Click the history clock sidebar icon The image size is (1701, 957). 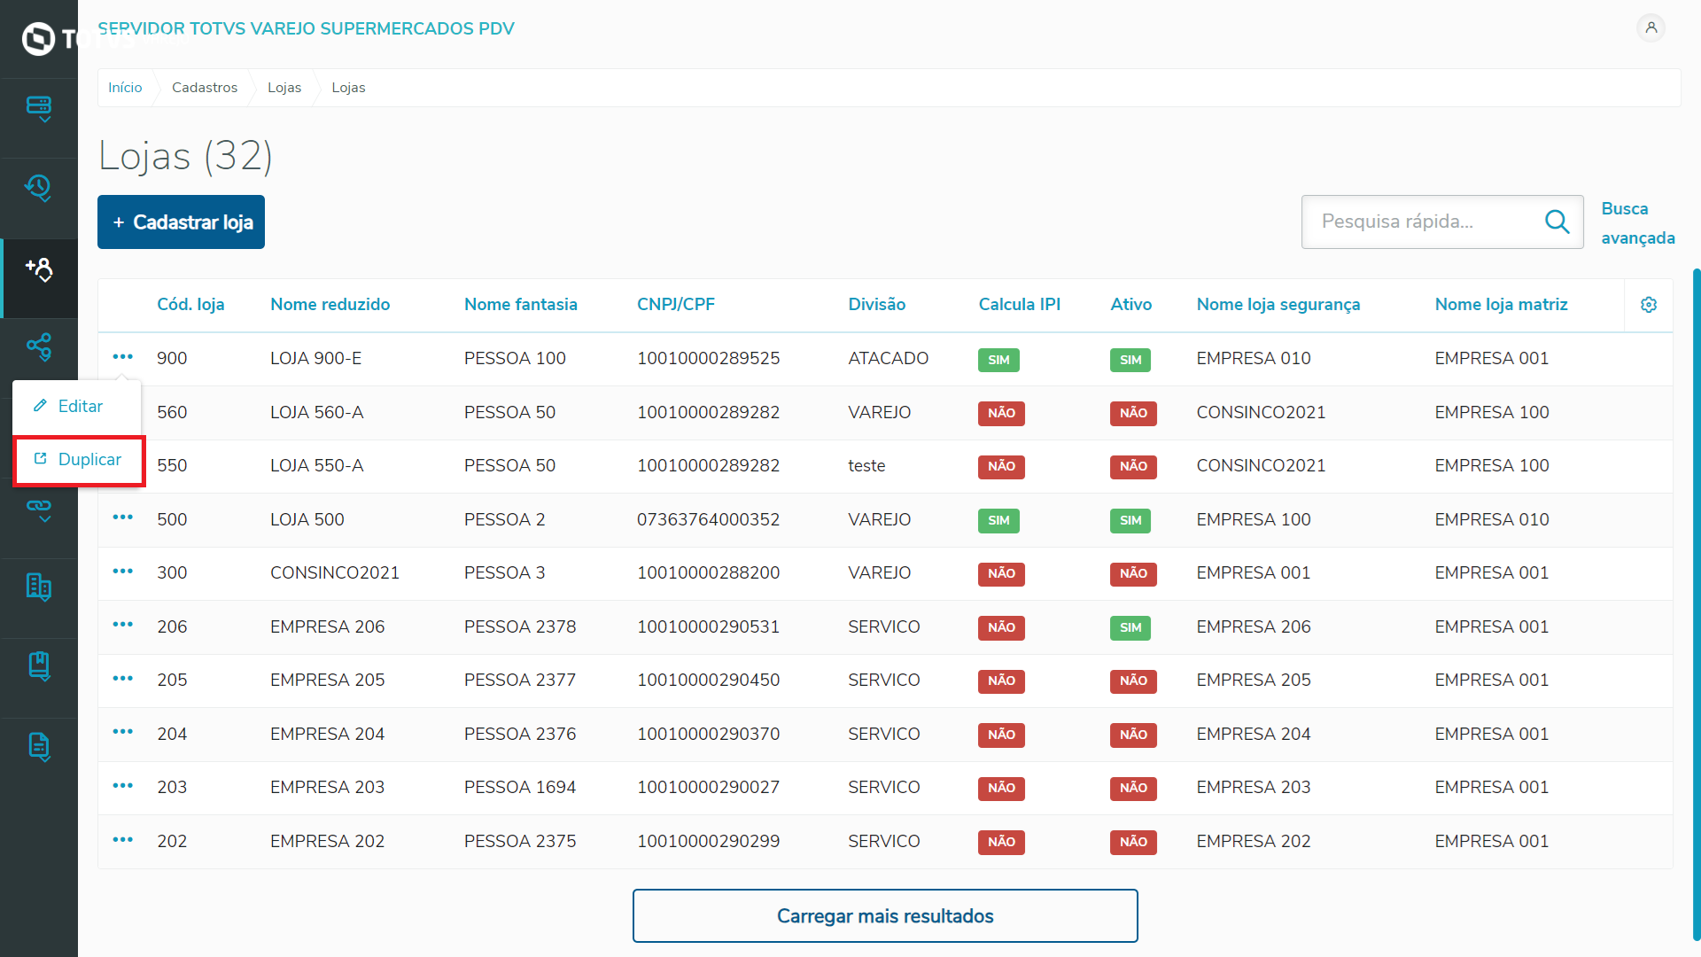(x=39, y=188)
